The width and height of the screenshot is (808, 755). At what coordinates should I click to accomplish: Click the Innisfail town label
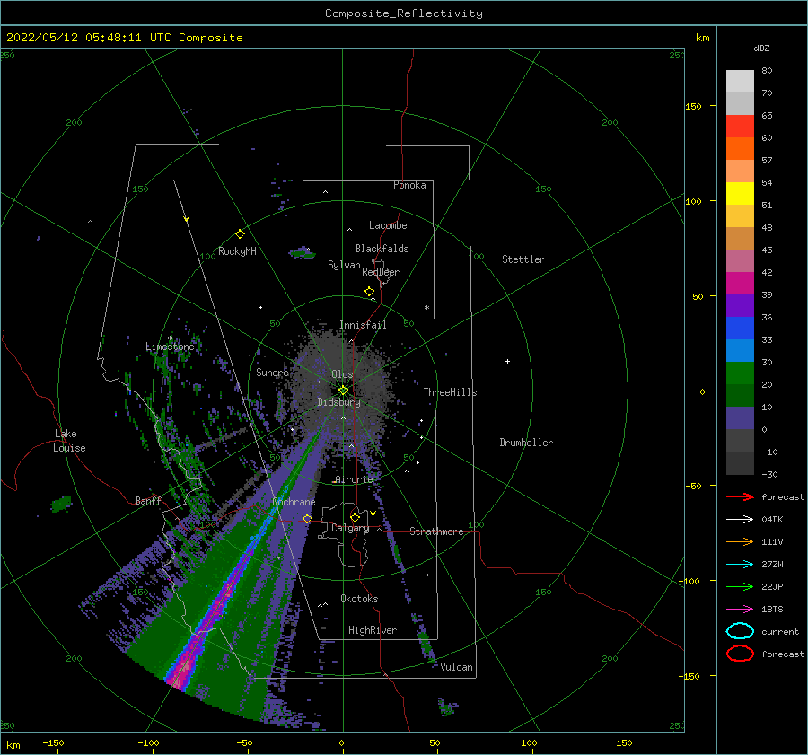363,325
